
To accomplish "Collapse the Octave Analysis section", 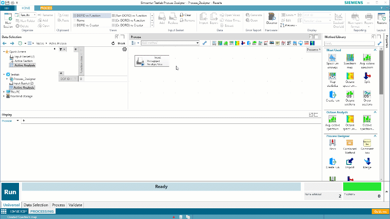I will click(x=375, y=112).
